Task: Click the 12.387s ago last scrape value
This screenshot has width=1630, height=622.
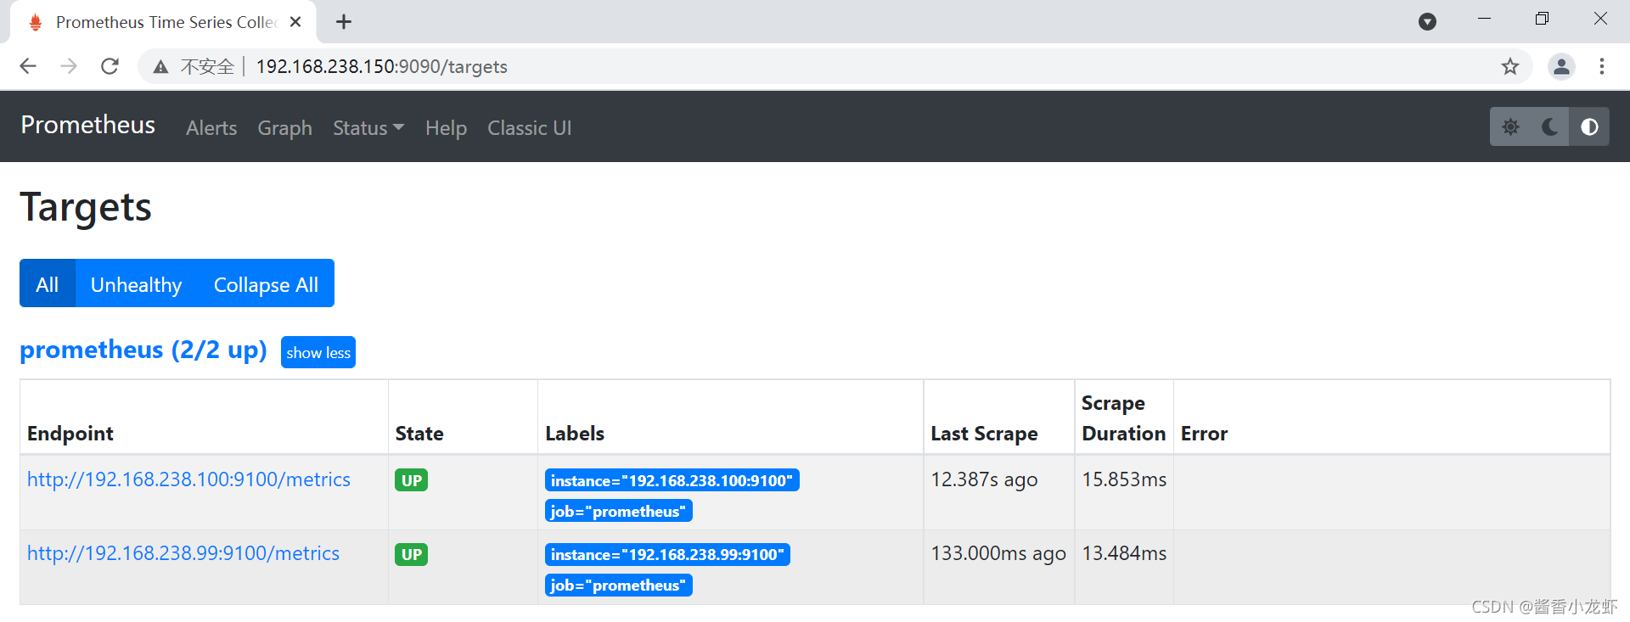Action: click(984, 479)
